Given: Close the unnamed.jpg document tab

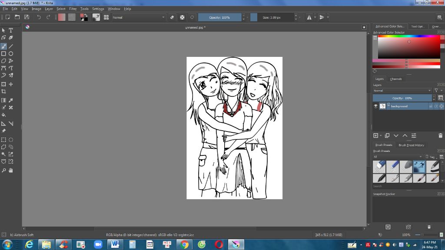Looking at the screenshot, I should 364,27.
